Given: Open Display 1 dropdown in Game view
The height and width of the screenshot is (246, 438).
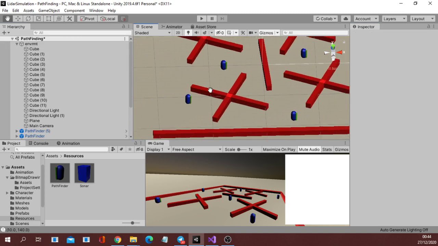Looking at the screenshot, I should [158, 149].
